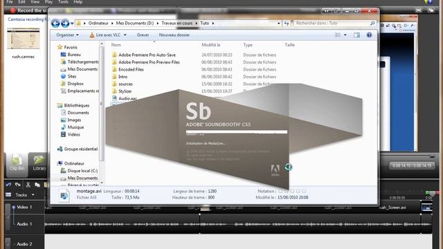Open Téléchargements in the navigation pane
Viewport: 443px width, 249px height.
click(83, 62)
